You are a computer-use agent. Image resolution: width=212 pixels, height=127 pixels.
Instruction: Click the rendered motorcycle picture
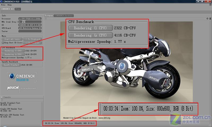126,71
